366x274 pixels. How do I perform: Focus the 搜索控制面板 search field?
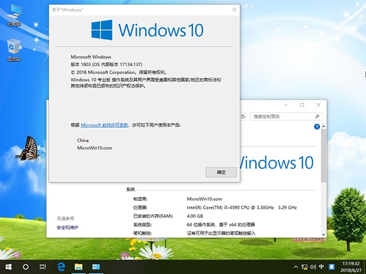click(x=286, y=116)
